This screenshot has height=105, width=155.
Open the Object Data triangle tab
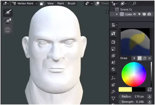(113, 98)
